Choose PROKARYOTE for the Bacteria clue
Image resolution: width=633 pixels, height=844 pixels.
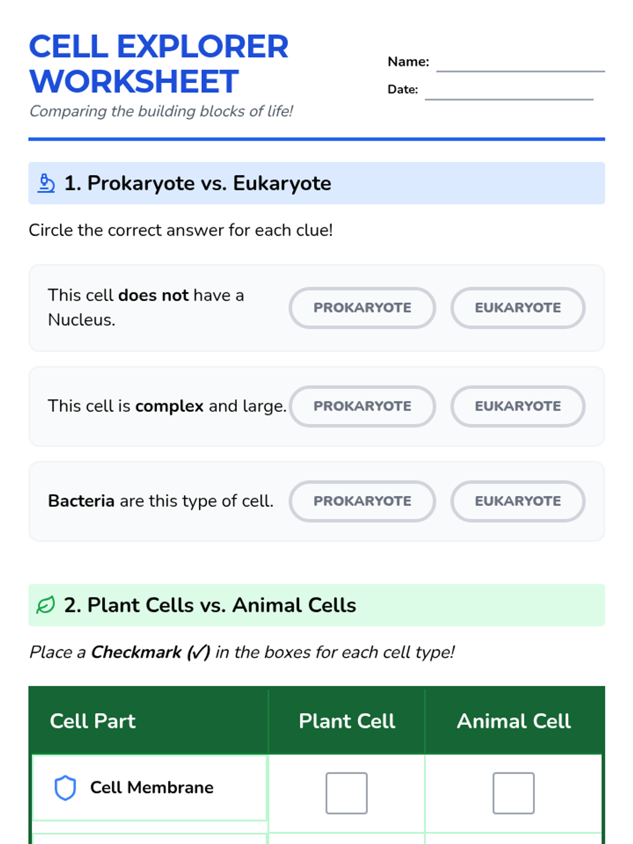(362, 501)
